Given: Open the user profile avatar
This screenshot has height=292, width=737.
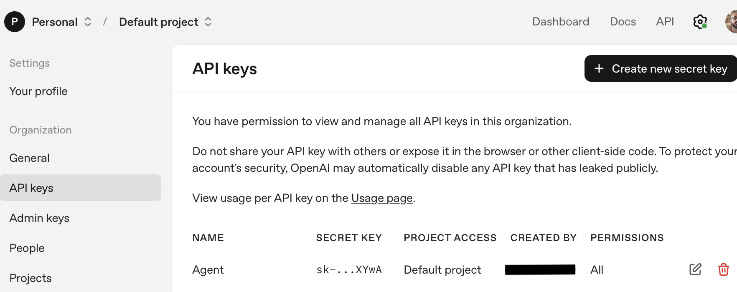Looking at the screenshot, I should click(x=731, y=22).
